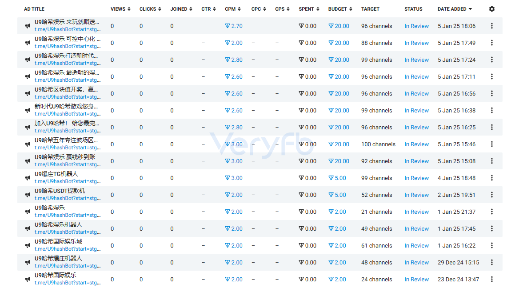
Task: Open options menu for U9哈希爆庄机器人 ad
Action: (491, 262)
